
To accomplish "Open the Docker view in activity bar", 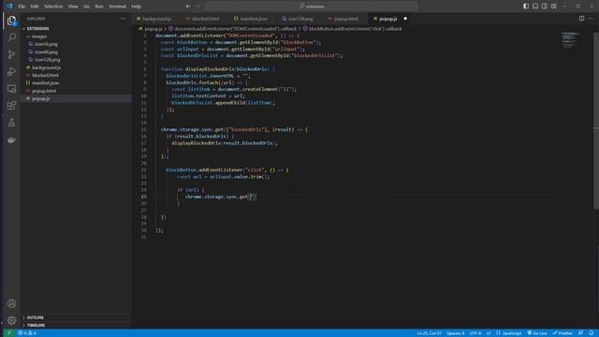I will click(x=11, y=139).
